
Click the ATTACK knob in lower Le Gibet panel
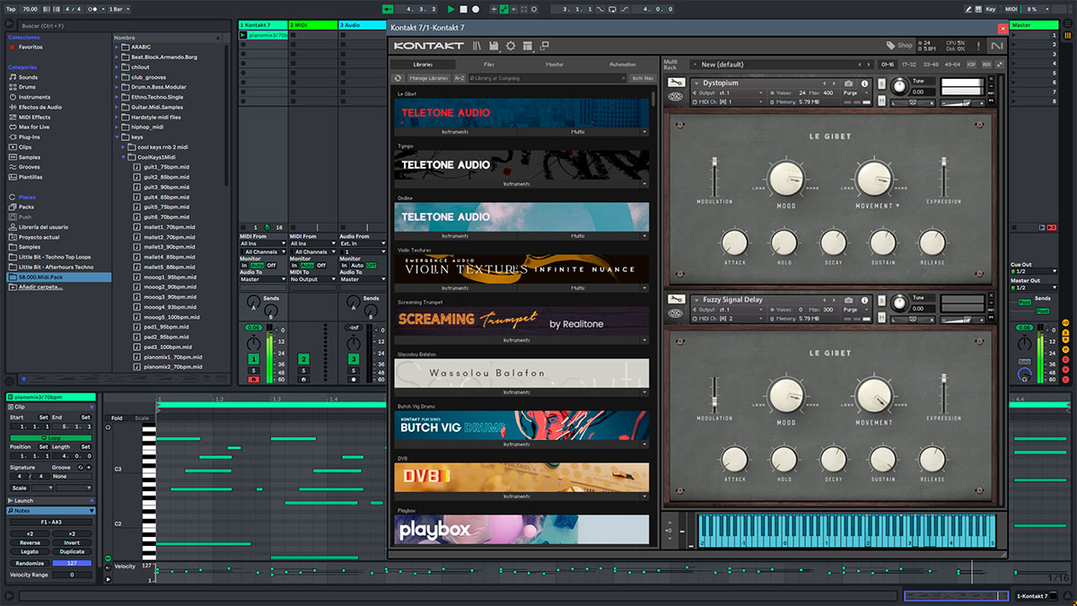click(x=735, y=459)
